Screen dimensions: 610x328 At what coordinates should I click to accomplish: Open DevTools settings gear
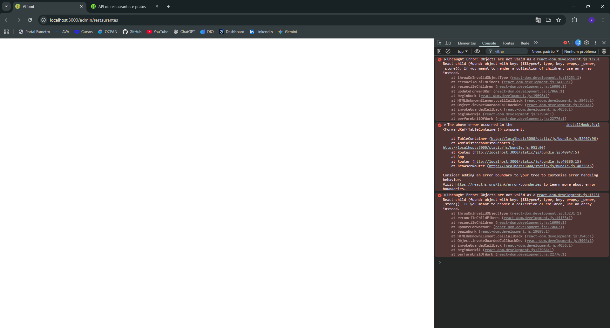tap(587, 43)
